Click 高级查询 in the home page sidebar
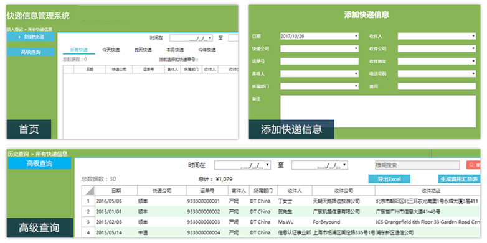487x243 pixels. coord(31,52)
